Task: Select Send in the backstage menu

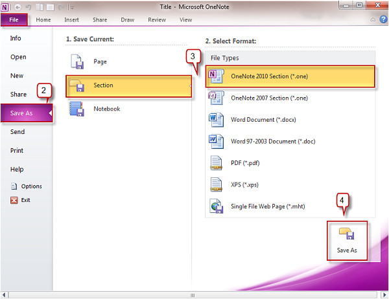Action: click(x=18, y=132)
